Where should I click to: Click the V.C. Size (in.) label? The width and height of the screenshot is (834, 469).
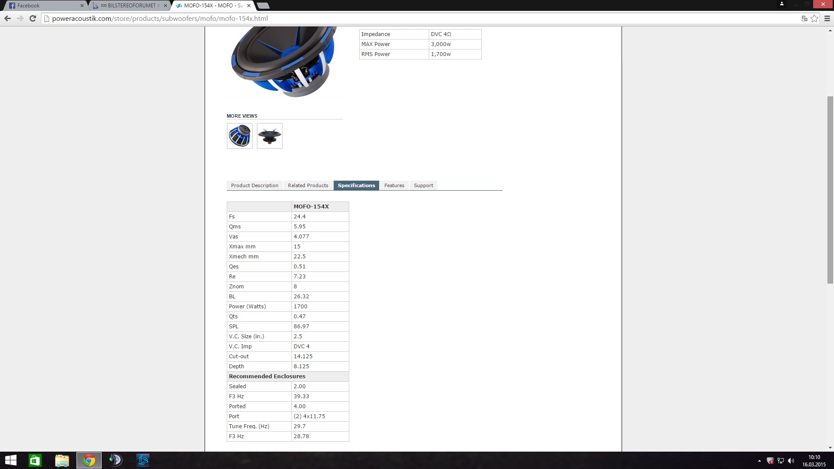(x=246, y=337)
